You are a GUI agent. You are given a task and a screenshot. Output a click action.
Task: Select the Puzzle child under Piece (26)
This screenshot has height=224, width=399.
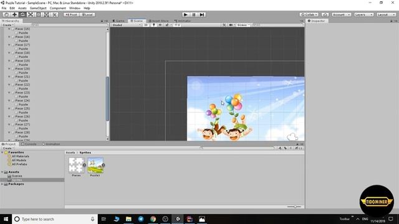pyautogui.click(x=23, y=120)
